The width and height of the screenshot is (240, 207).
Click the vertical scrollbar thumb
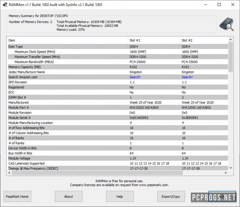tap(230, 57)
